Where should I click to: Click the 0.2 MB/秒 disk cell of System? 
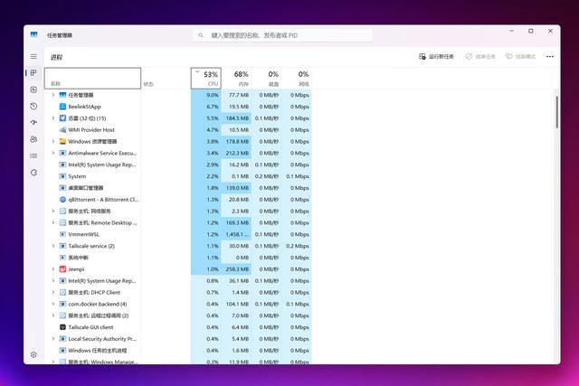click(266, 176)
